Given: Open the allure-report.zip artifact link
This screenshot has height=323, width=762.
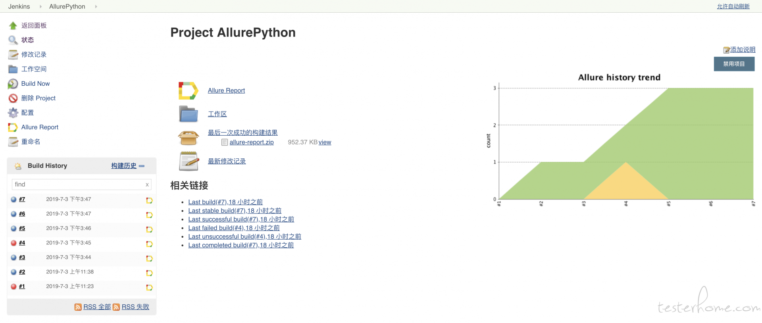Looking at the screenshot, I should pyautogui.click(x=252, y=142).
